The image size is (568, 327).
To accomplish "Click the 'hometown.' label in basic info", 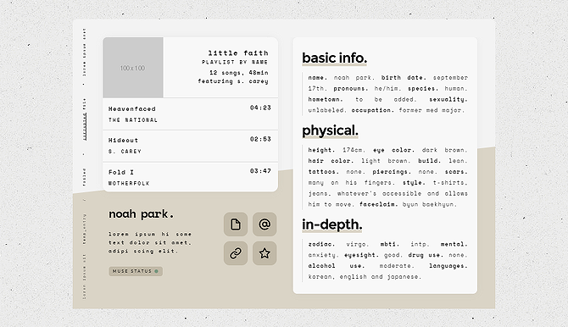I will coord(326,99).
